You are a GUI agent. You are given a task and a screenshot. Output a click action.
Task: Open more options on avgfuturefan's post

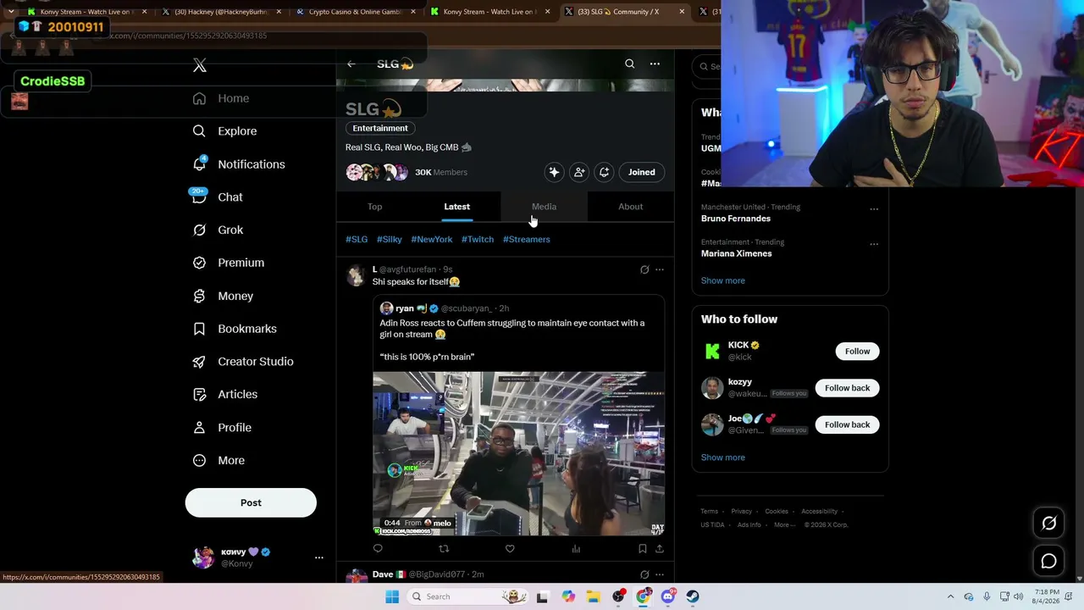point(659,269)
